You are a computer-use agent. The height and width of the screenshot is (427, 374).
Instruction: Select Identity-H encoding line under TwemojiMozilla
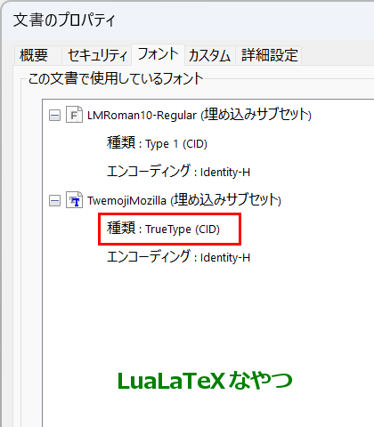178,257
